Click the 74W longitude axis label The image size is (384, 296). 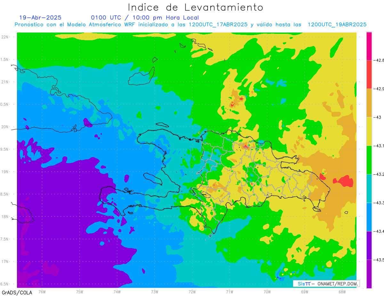117,292
